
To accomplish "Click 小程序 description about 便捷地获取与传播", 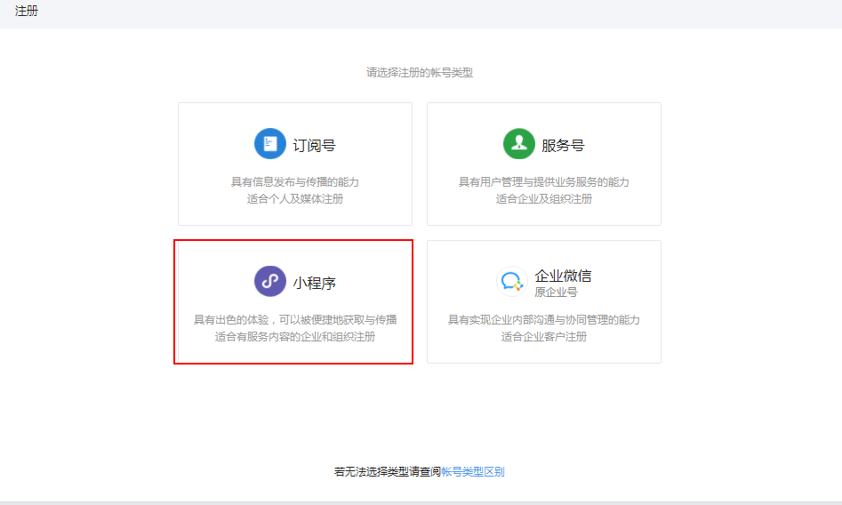I will click(x=295, y=320).
